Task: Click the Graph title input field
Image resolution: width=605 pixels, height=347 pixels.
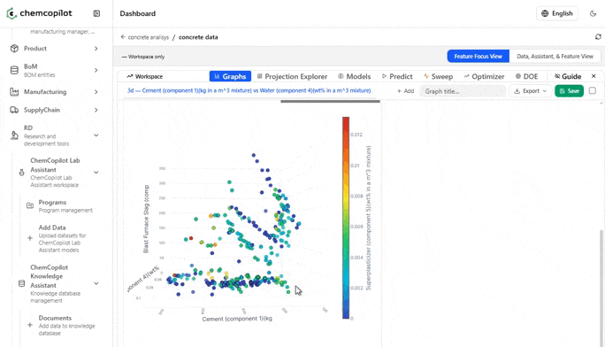Action: coord(462,91)
